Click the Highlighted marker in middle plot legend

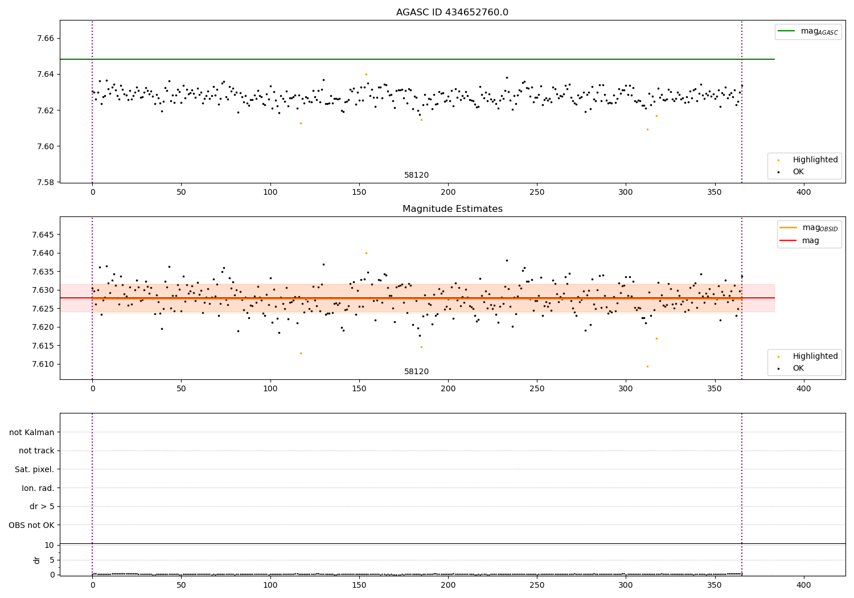point(779,357)
